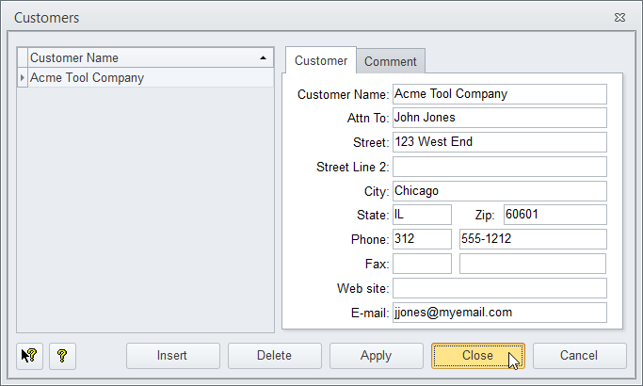Select the Customer tab

pos(321,61)
